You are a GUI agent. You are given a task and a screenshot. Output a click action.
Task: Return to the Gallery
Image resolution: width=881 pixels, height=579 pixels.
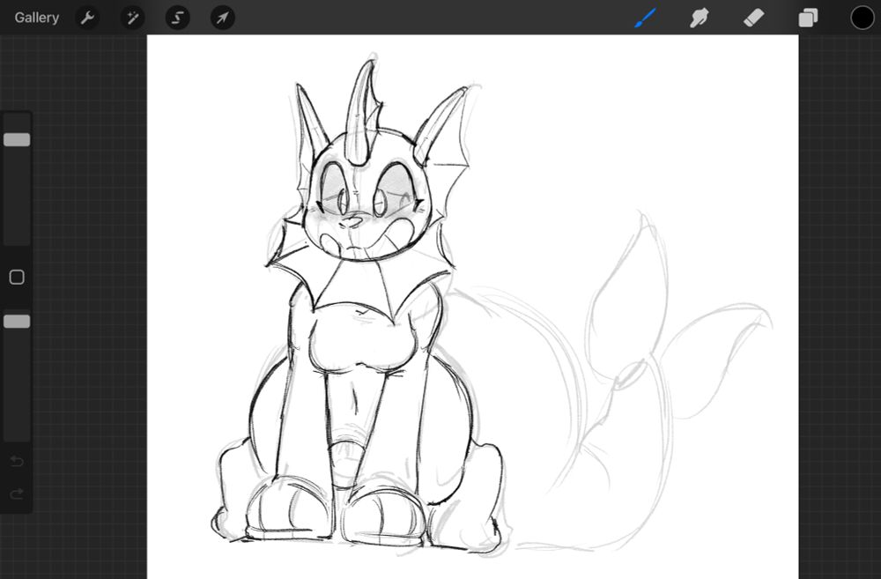(x=36, y=18)
